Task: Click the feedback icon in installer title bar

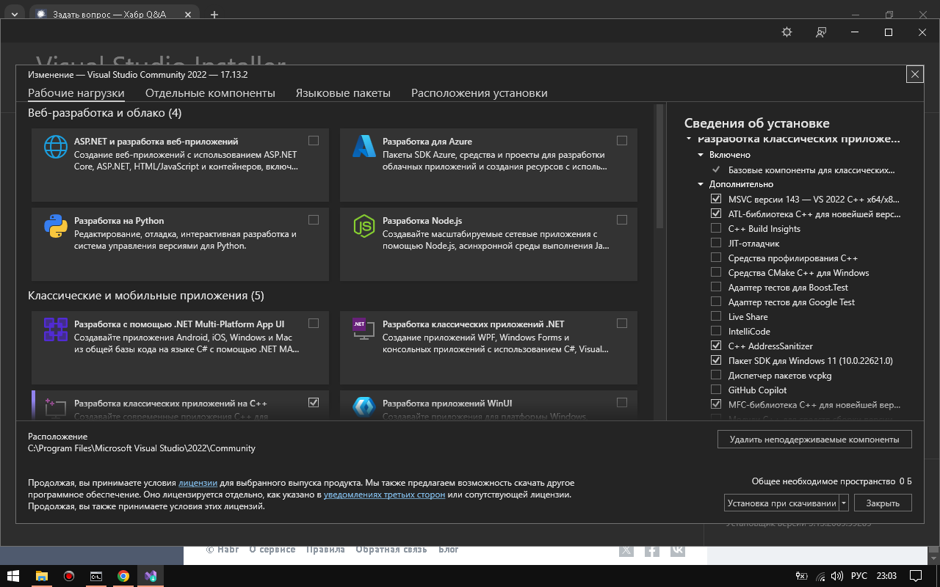Action: click(x=821, y=32)
